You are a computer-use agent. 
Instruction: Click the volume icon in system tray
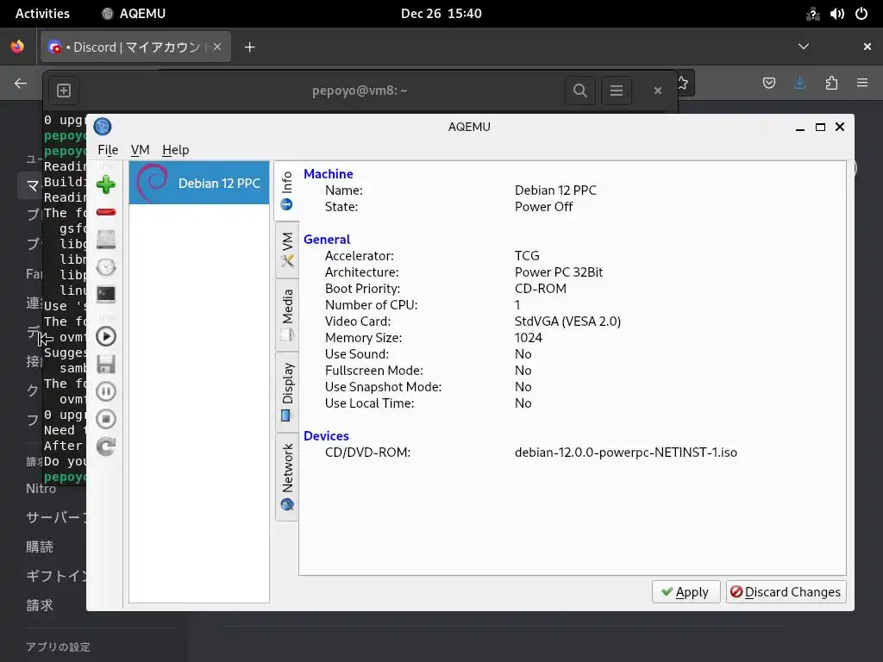point(836,14)
